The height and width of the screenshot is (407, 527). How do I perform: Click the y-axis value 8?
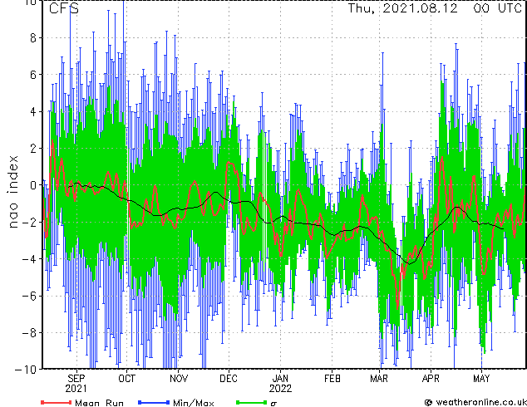point(33,38)
